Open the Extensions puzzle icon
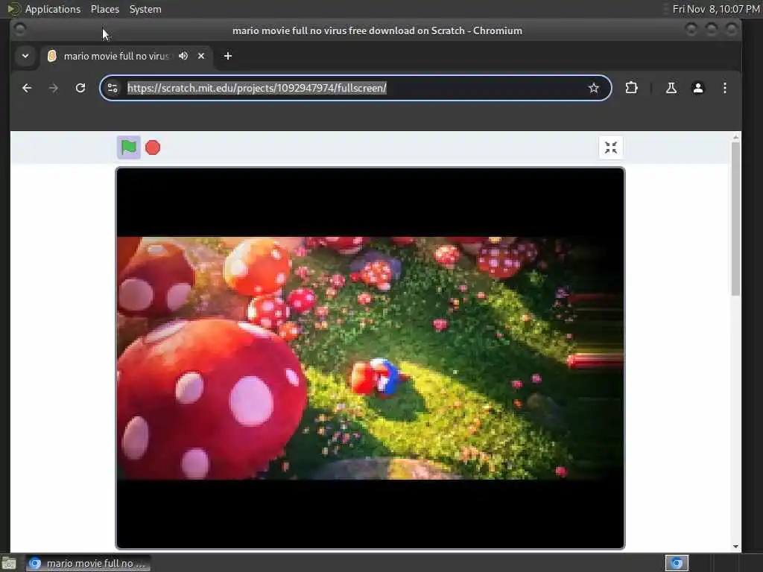This screenshot has width=763, height=572. (x=631, y=88)
